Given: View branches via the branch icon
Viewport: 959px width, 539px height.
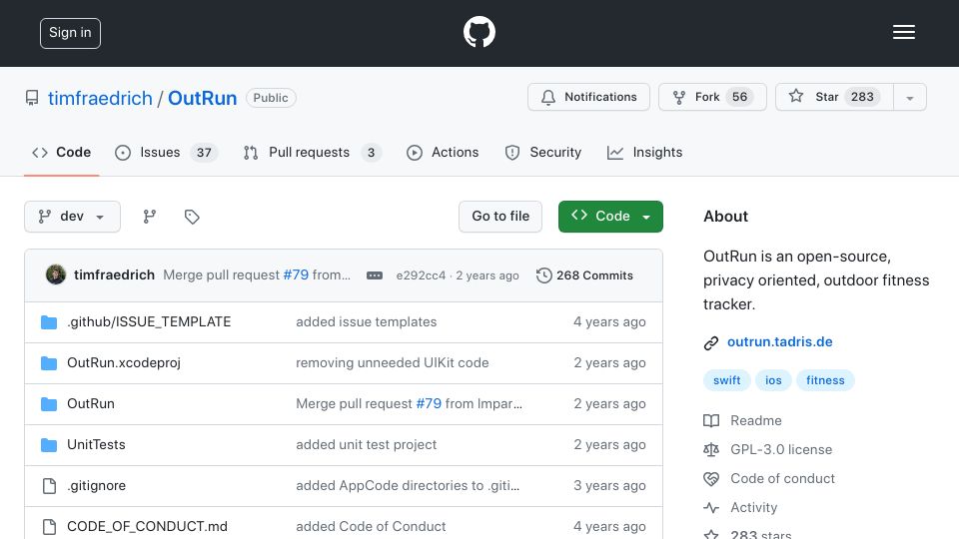Looking at the screenshot, I should click(x=149, y=217).
